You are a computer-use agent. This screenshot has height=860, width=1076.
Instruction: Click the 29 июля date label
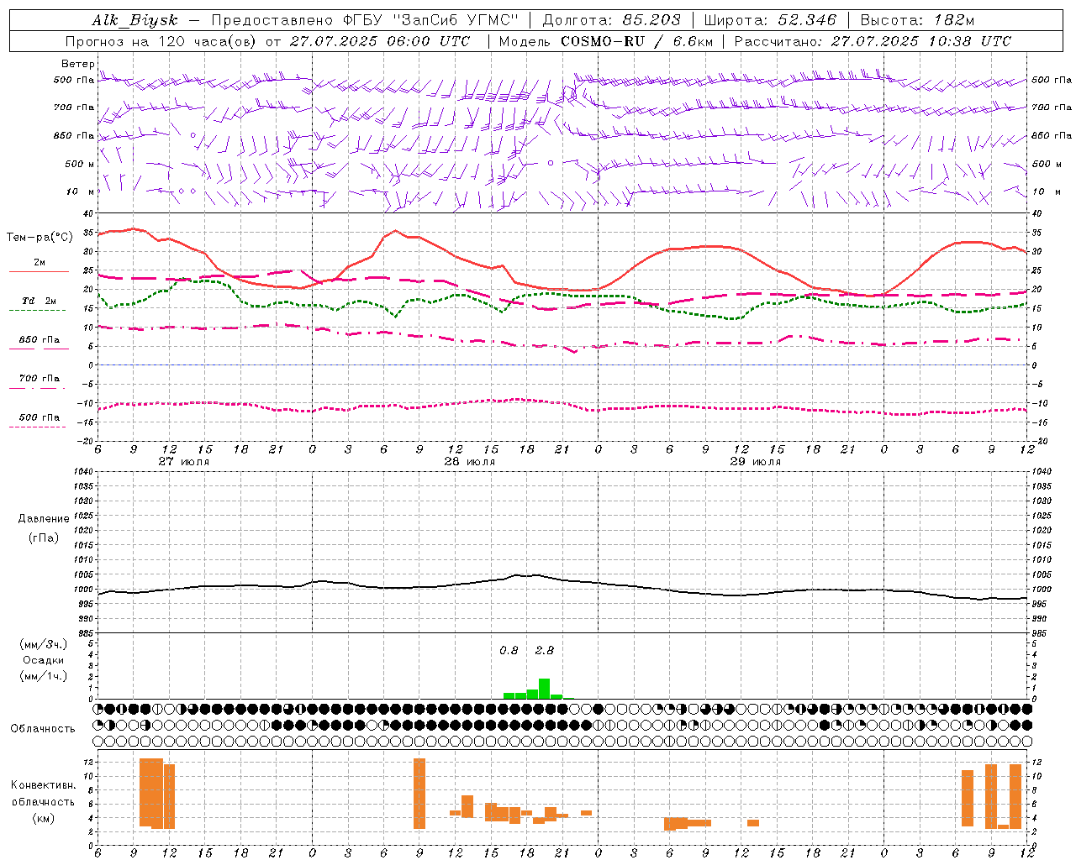coord(756,461)
